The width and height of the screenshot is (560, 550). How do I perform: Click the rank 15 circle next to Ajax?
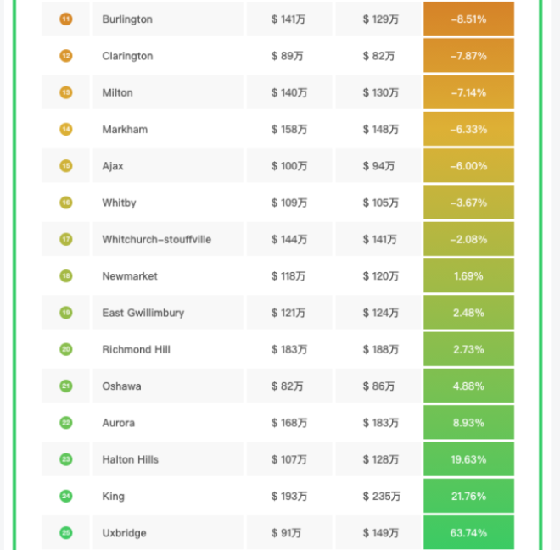(66, 166)
